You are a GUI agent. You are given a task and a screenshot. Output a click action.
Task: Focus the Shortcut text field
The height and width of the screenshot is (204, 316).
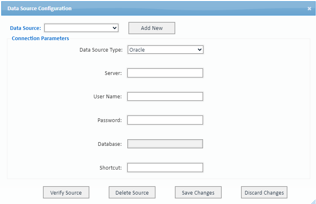point(165,168)
